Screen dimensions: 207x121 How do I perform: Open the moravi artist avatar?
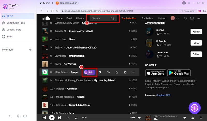click(150, 31)
